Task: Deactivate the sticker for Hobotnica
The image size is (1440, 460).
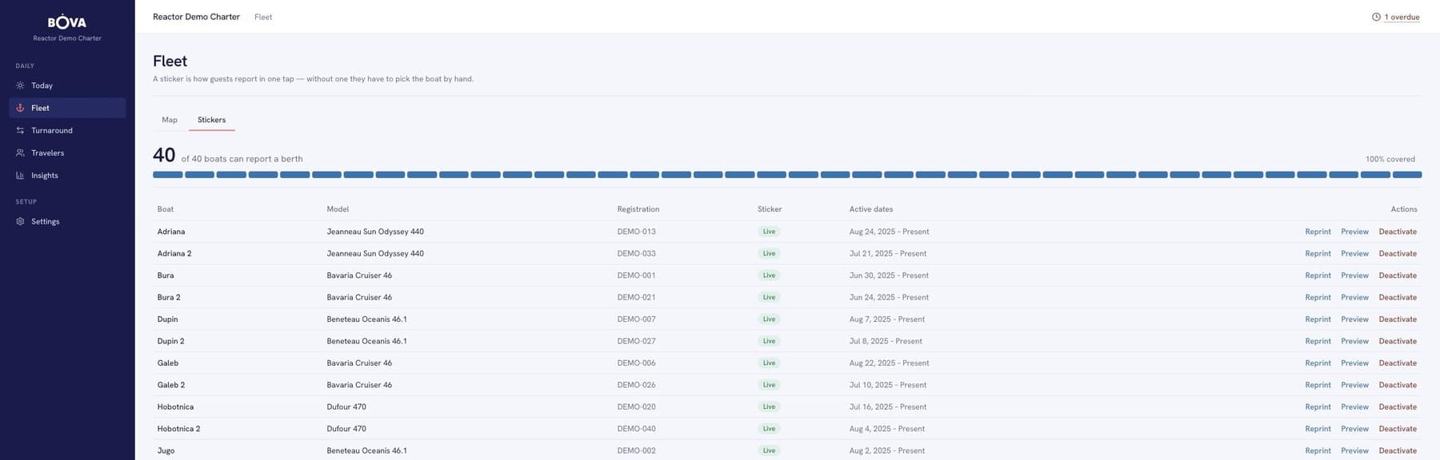Action: (1398, 407)
